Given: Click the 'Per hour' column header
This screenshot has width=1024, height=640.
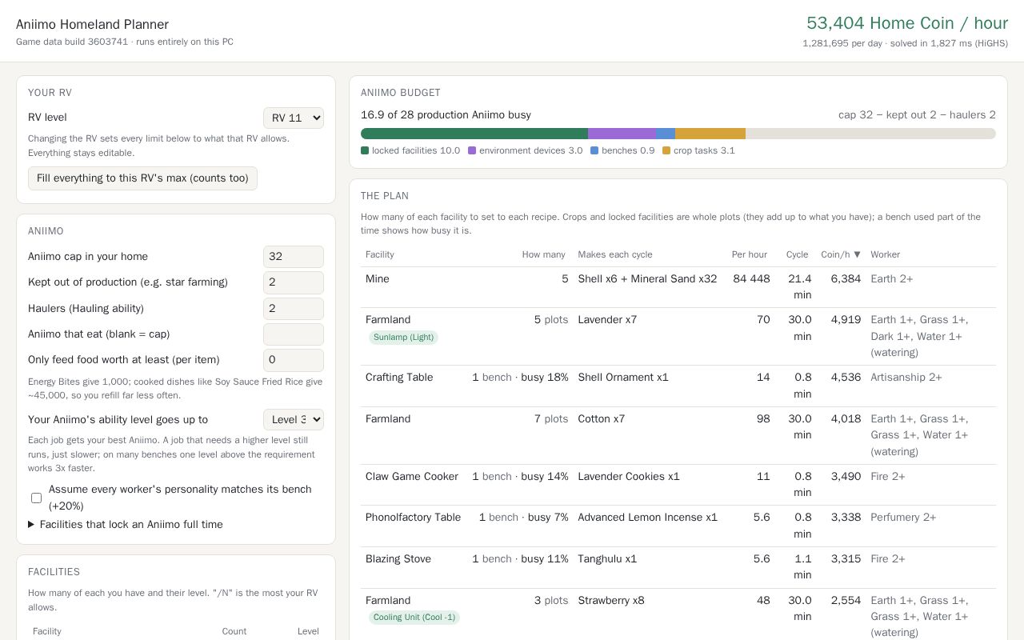Looking at the screenshot, I should [750, 254].
